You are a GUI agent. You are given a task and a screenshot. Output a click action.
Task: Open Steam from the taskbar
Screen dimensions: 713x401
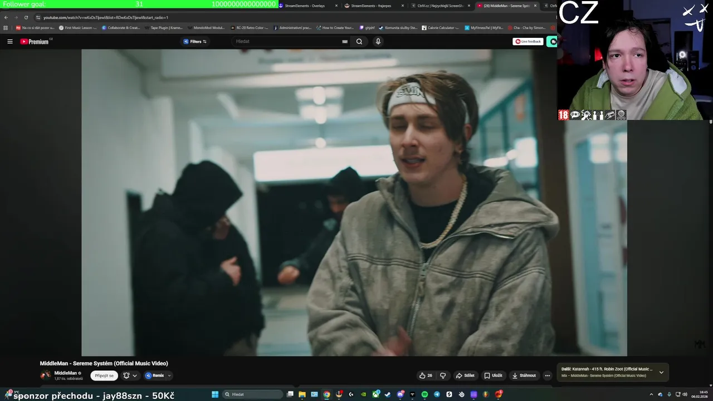click(x=387, y=394)
